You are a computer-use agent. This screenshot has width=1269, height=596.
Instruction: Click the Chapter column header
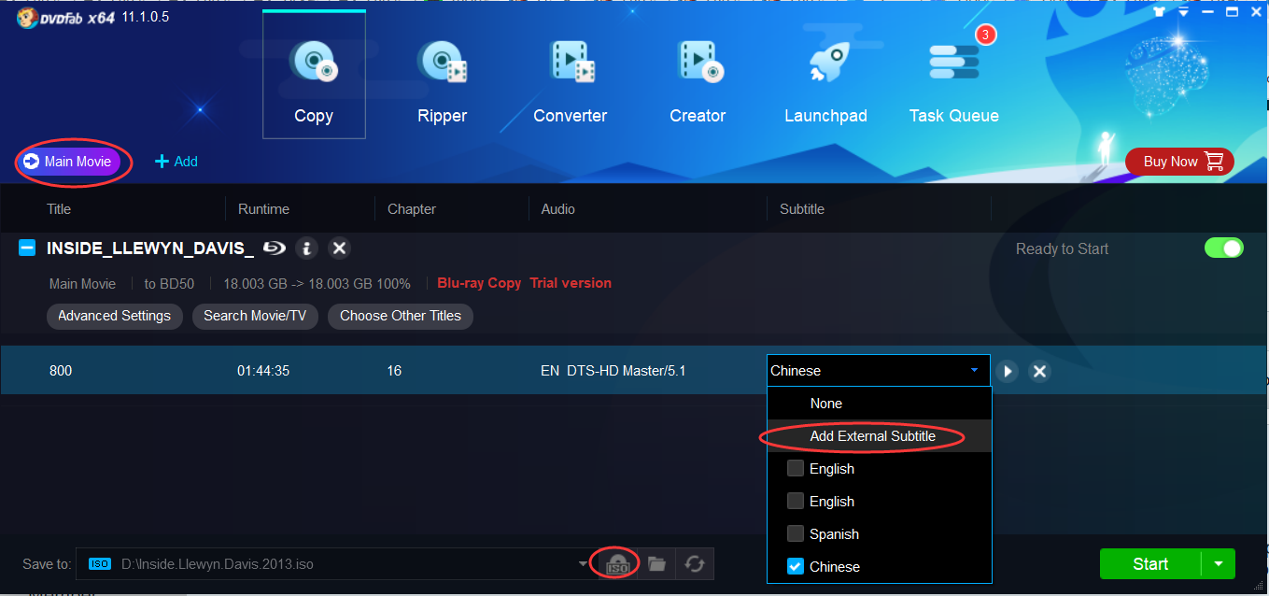click(x=412, y=209)
